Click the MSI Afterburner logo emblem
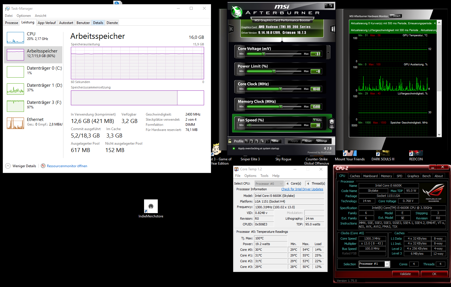 point(237,12)
